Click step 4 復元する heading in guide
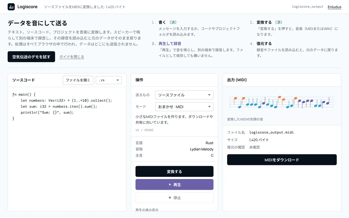349x218 pixels. point(264,43)
